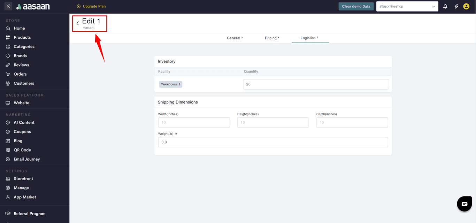
Task: Open Products from the sidebar
Action: coord(22,37)
